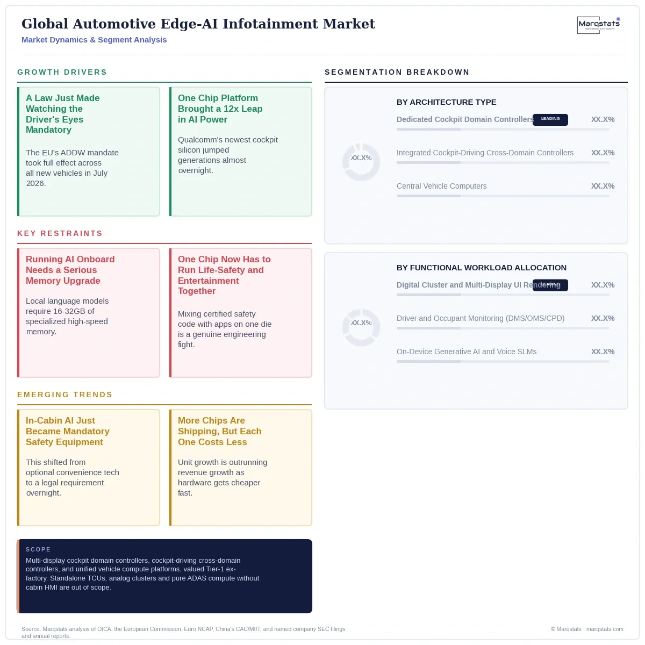Select Driver and Occupant Monitoring (DMS/OMS/CPD) label
This screenshot has width=645, height=645.
[481, 318]
